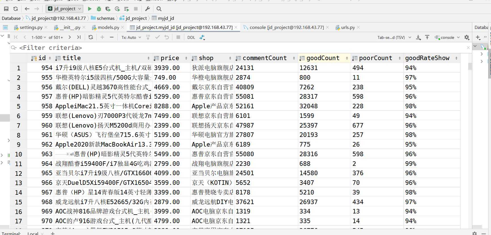The image size is (491, 235).
Task: Run jd_project with the green play icon
Action: click(x=90, y=9)
